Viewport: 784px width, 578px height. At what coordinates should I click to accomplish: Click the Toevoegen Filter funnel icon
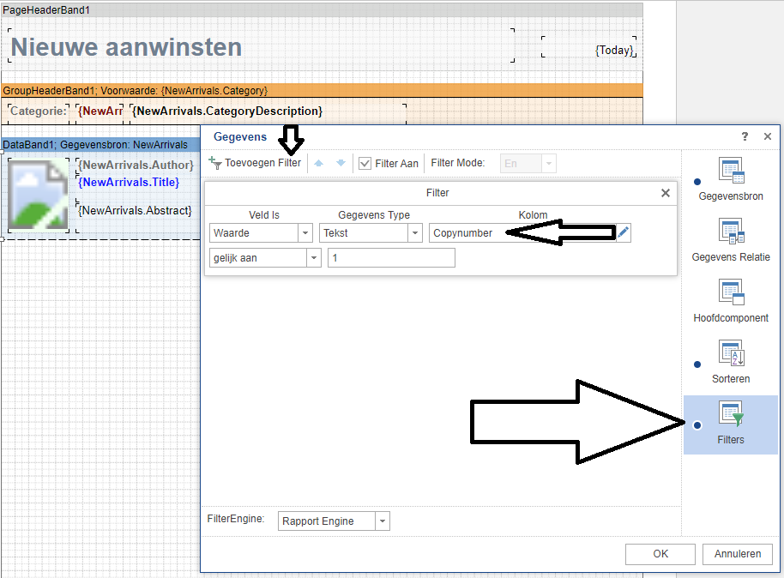pyautogui.click(x=215, y=163)
